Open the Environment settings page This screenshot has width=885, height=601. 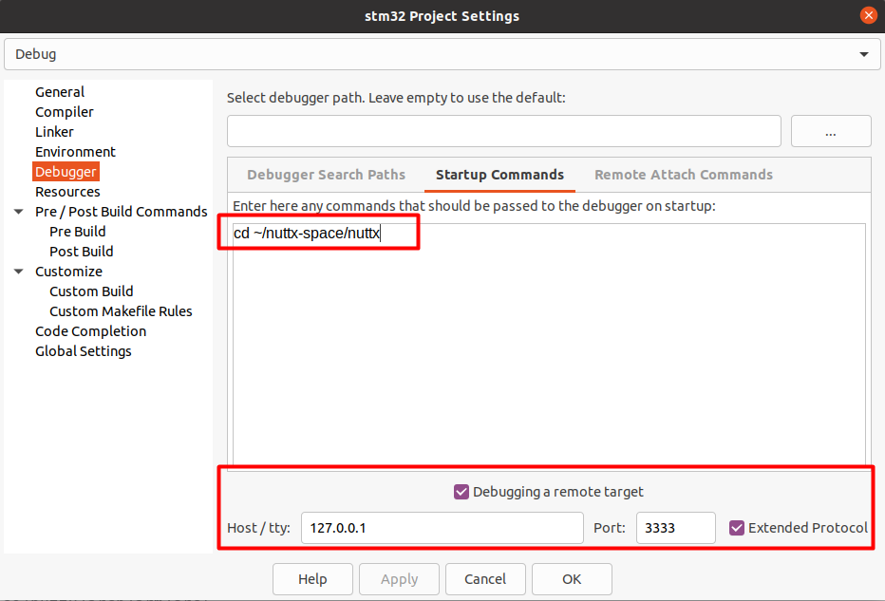[75, 152]
